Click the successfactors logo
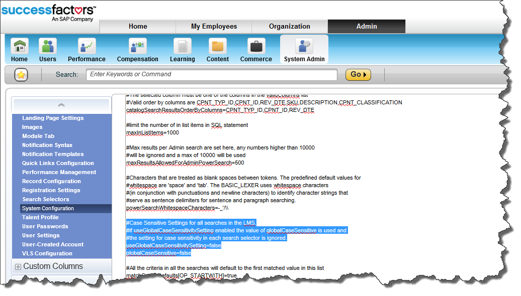The image size is (521, 296). pos(49,12)
